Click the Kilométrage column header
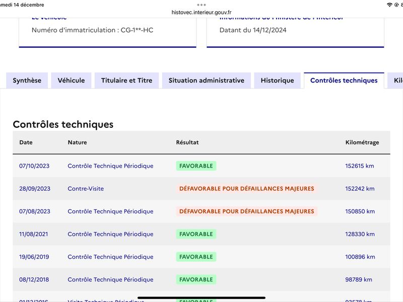Image resolution: width=403 pixels, height=302 pixels. coord(362,142)
